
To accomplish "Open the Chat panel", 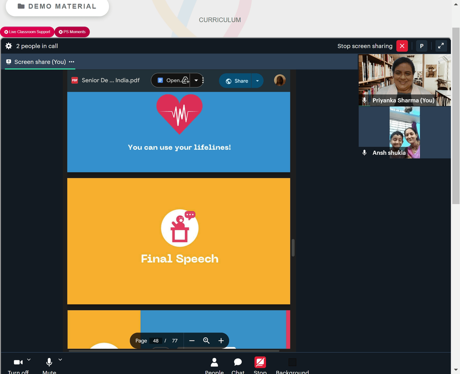I will pyautogui.click(x=238, y=365).
